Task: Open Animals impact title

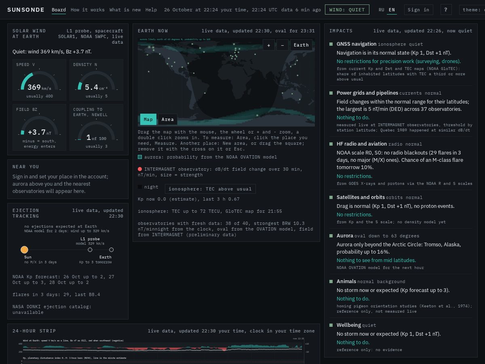Action: pos(346,281)
